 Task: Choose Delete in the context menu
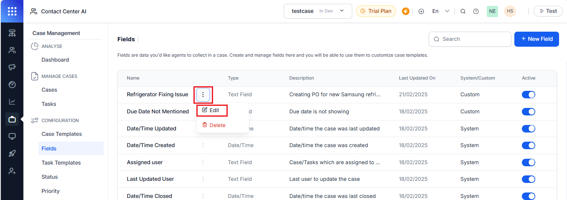point(214,125)
